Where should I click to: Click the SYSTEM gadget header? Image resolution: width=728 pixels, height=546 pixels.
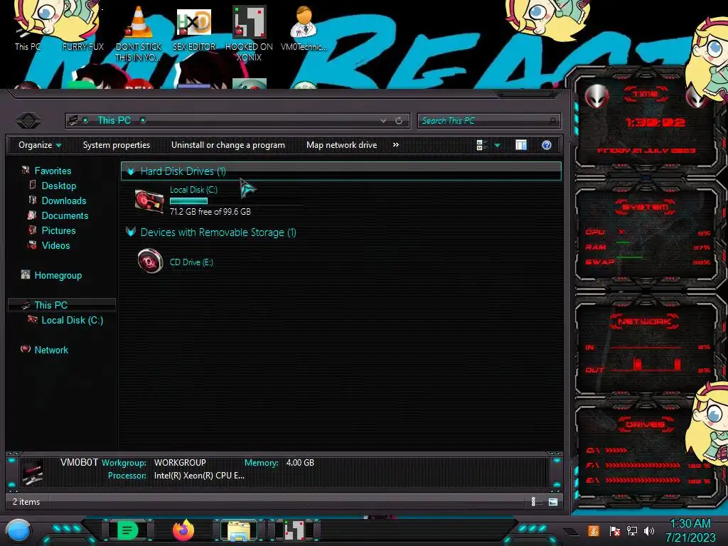click(646, 207)
